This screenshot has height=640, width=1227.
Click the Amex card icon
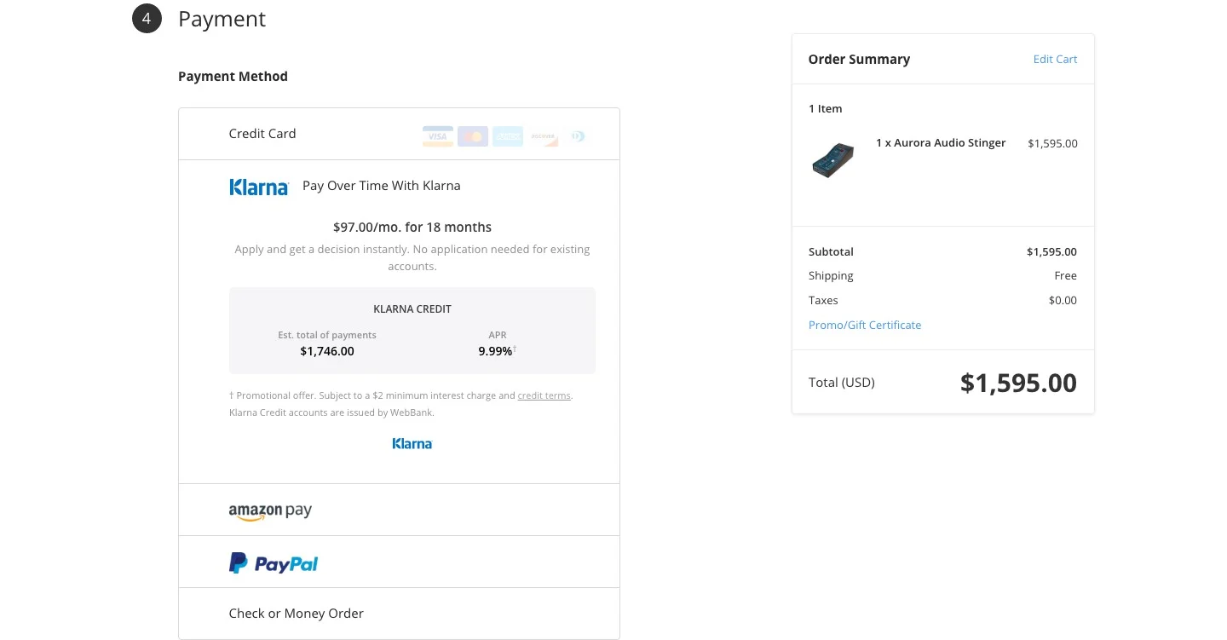point(508,136)
